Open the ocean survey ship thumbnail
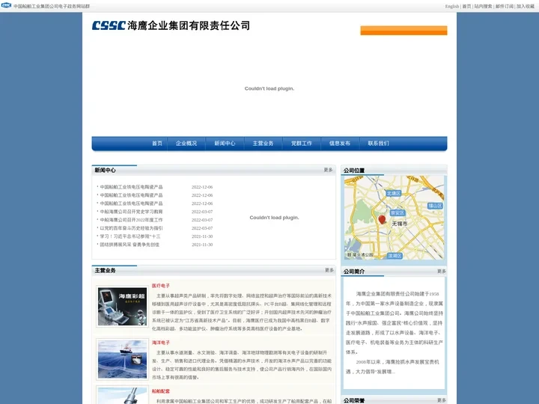The width and height of the screenshot is (539, 404). click(x=122, y=359)
